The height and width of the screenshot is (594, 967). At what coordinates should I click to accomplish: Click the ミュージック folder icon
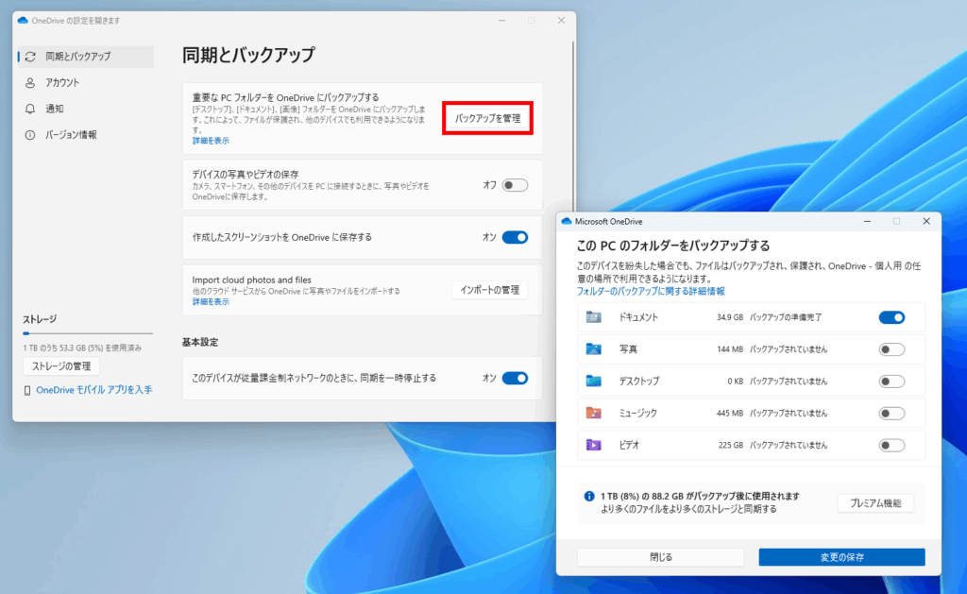(593, 413)
